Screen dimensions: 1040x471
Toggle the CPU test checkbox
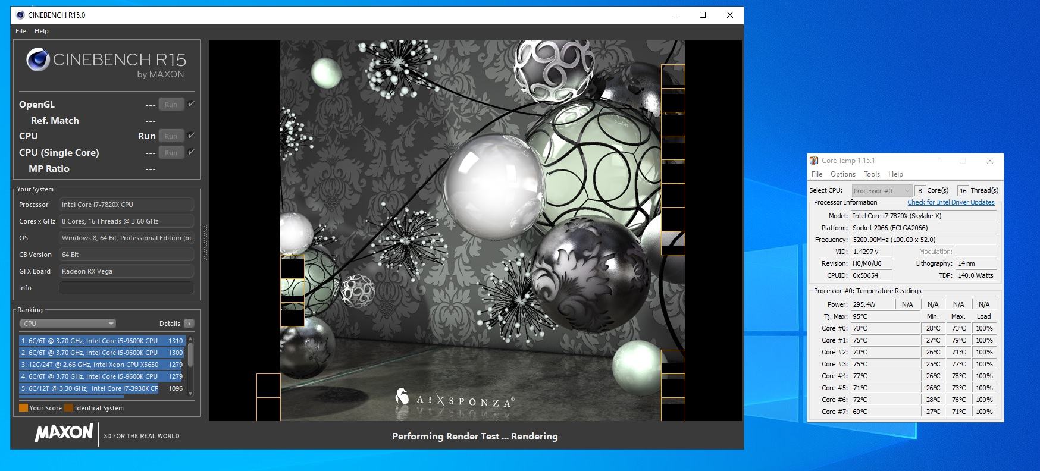(191, 136)
